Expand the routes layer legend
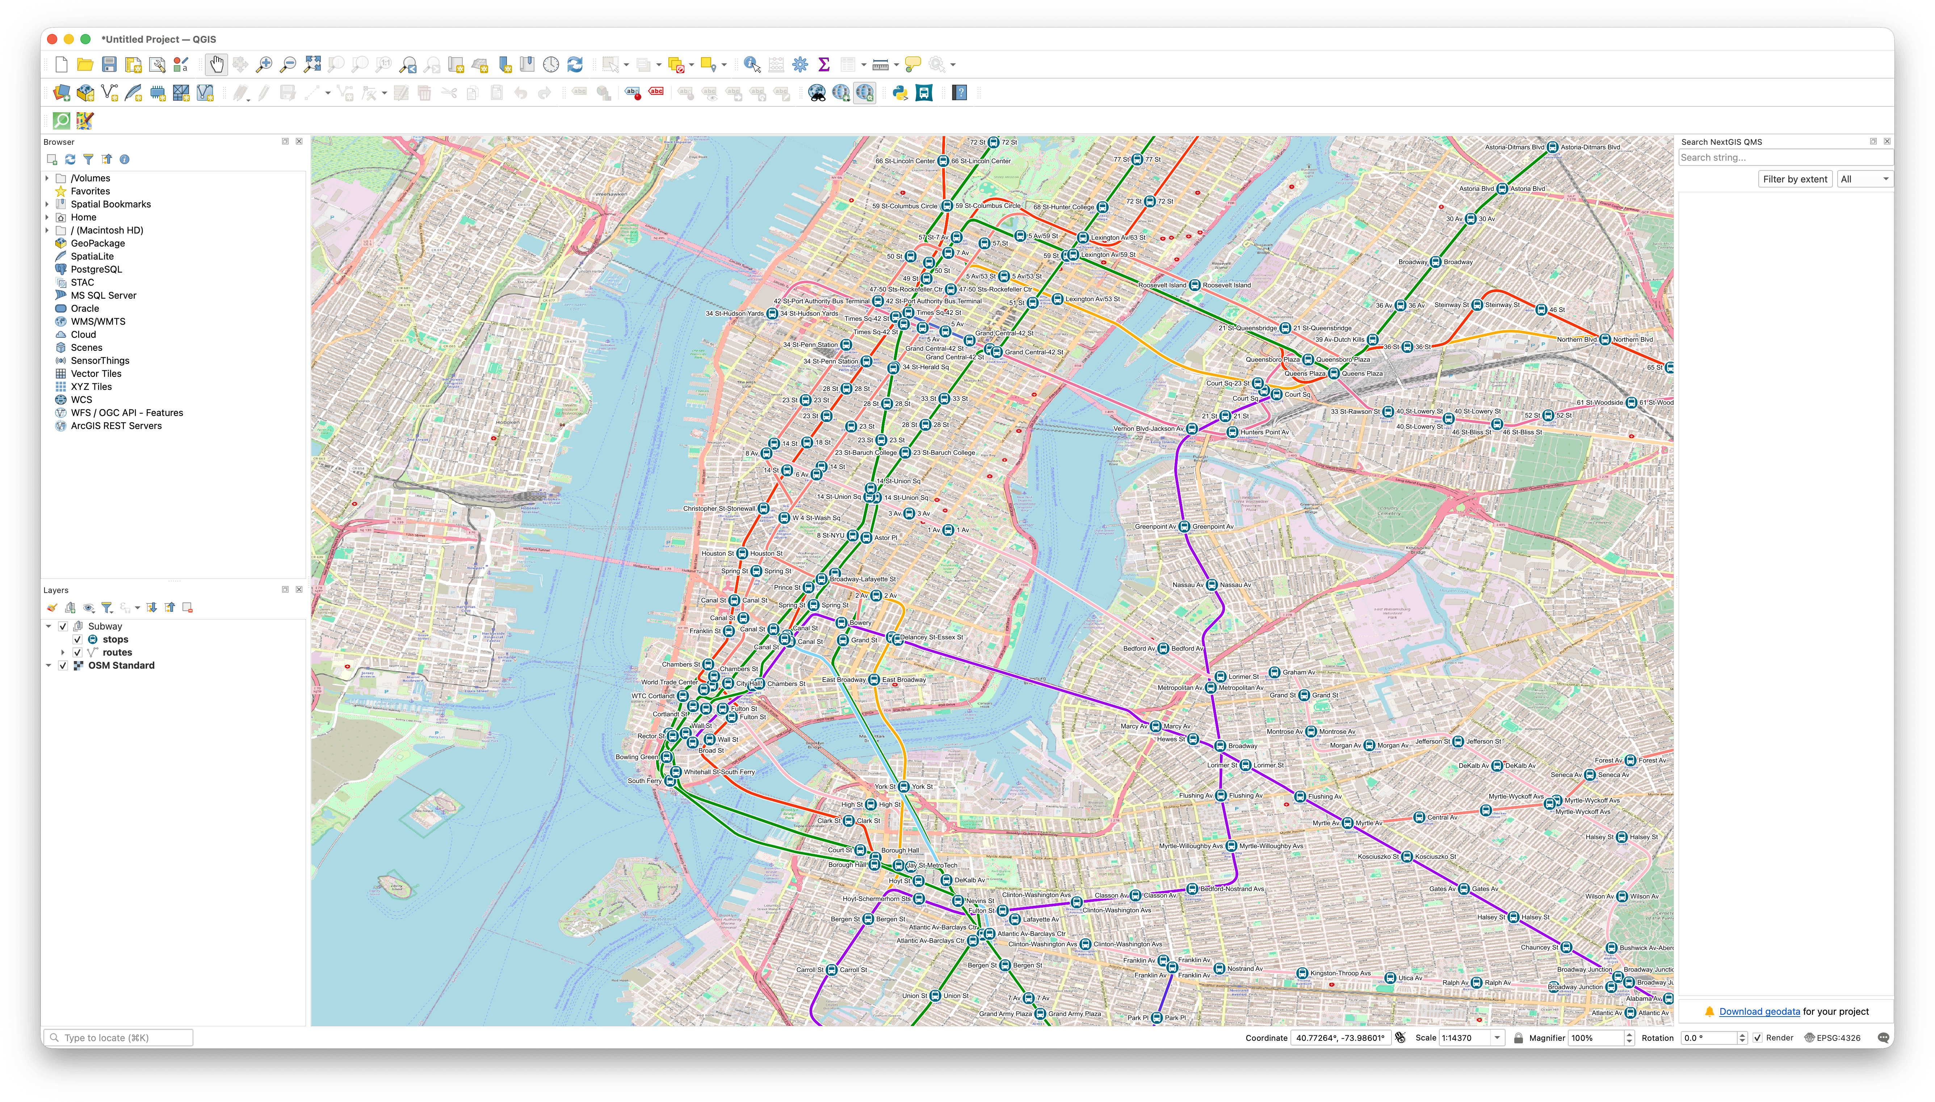 click(x=63, y=652)
